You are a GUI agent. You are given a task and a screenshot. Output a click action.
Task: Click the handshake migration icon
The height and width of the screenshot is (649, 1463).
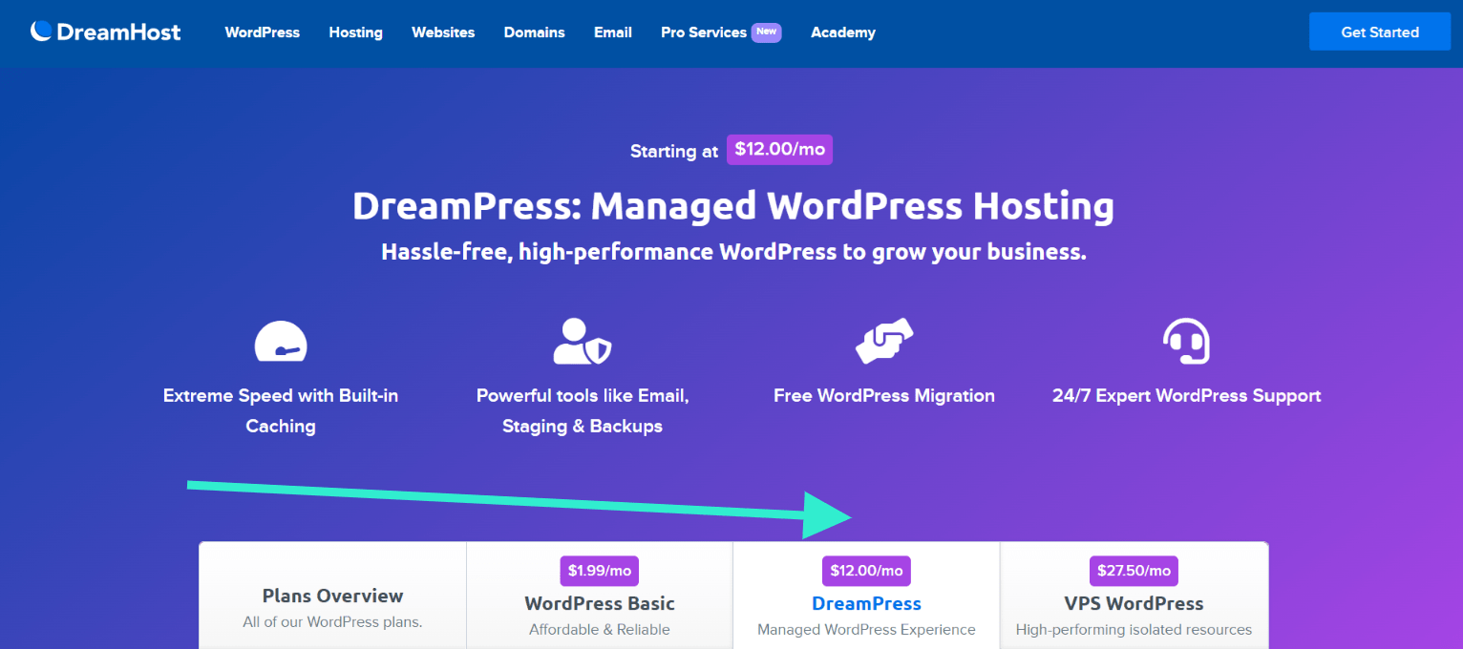[x=884, y=342]
